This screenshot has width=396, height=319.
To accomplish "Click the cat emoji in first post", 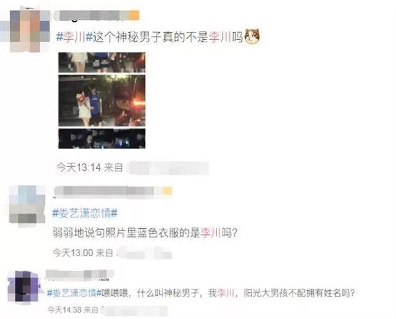I will [x=252, y=37].
